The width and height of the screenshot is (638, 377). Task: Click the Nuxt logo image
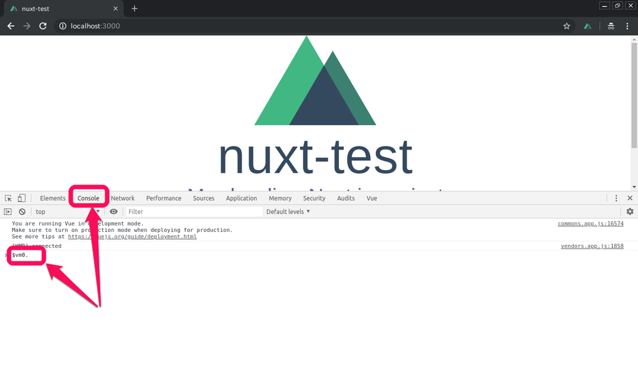pyautogui.click(x=315, y=80)
